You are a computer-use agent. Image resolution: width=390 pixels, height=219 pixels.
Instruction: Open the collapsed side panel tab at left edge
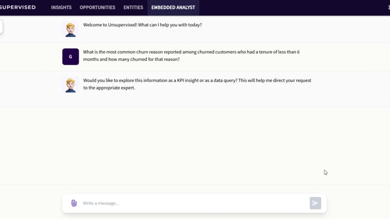pos(1,27)
